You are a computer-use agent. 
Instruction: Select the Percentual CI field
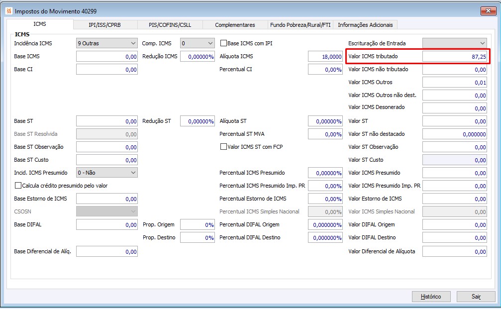[325, 69]
